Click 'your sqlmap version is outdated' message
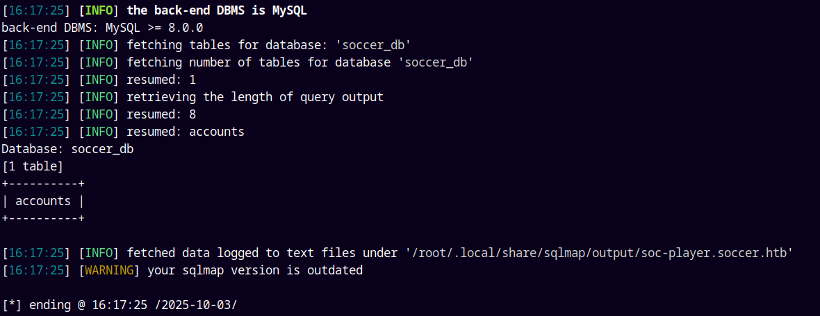 (254, 270)
